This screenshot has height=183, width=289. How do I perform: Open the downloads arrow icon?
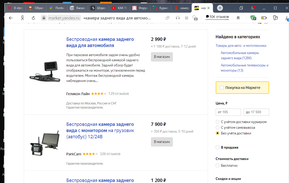287,18
